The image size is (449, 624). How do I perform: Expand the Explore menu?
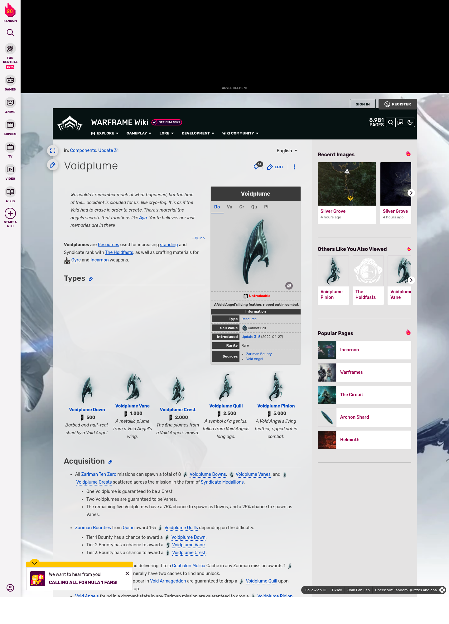pos(105,133)
